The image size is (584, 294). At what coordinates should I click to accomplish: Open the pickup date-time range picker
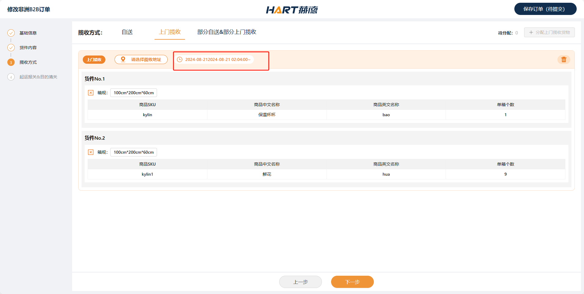pyautogui.click(x=217, y=59)
